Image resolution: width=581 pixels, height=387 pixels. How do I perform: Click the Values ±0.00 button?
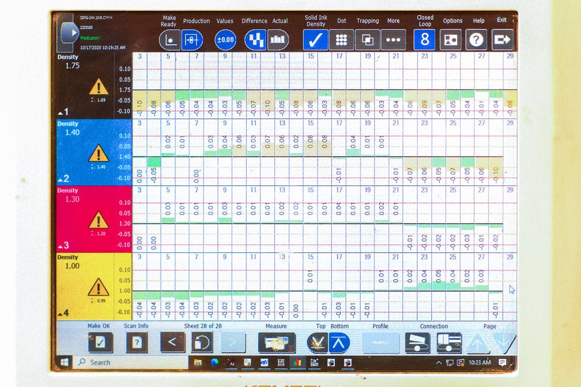225,40
